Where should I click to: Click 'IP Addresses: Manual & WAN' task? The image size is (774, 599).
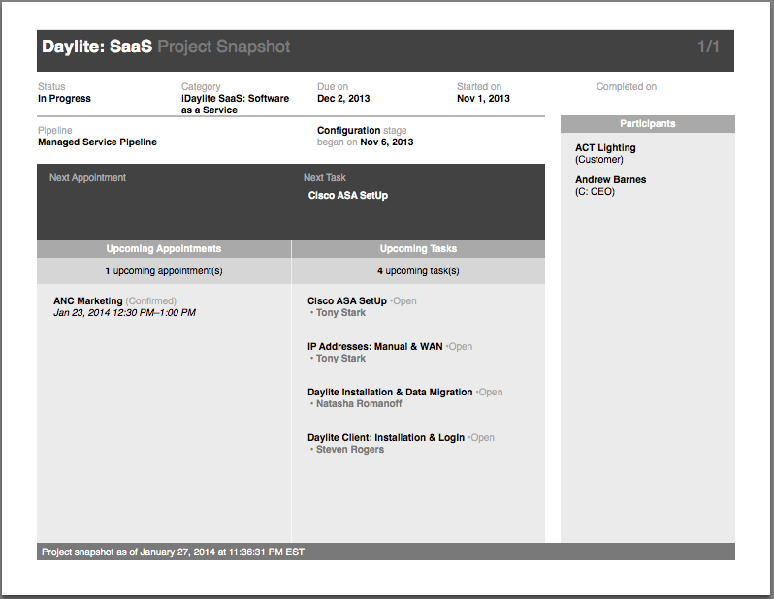pyautogui.click(x=375, y=346)
